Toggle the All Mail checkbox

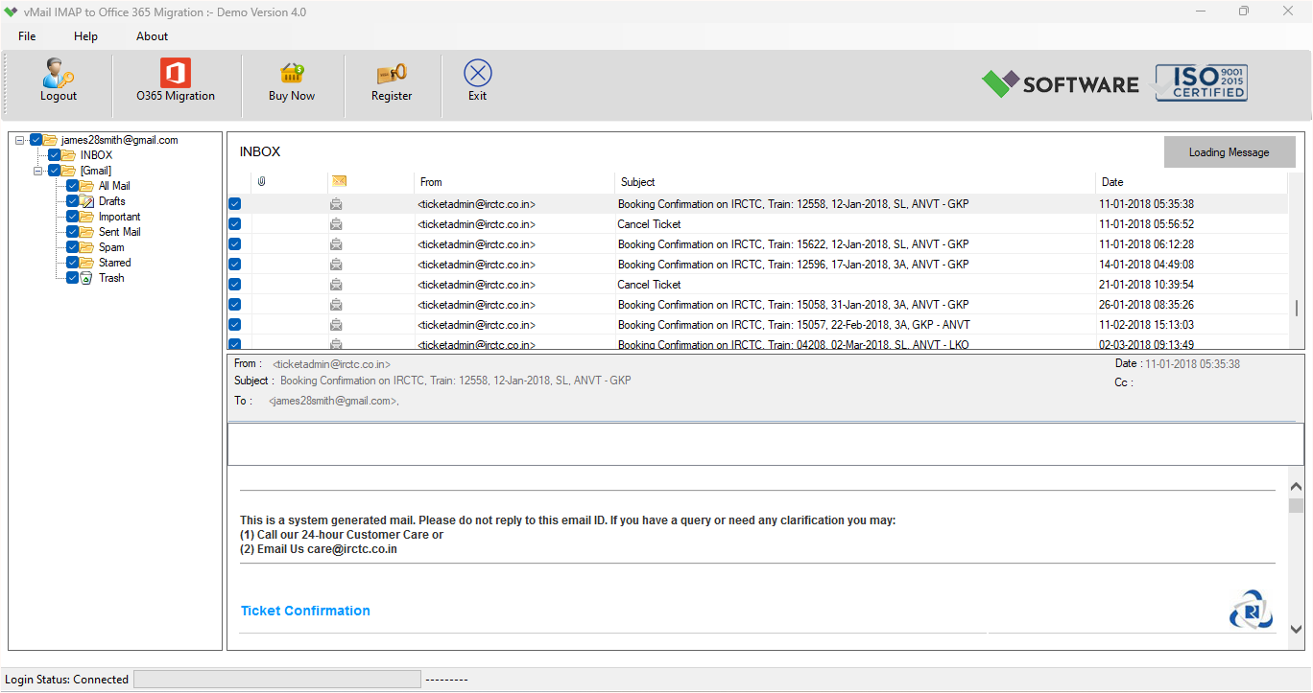click(x=73, y=186)
